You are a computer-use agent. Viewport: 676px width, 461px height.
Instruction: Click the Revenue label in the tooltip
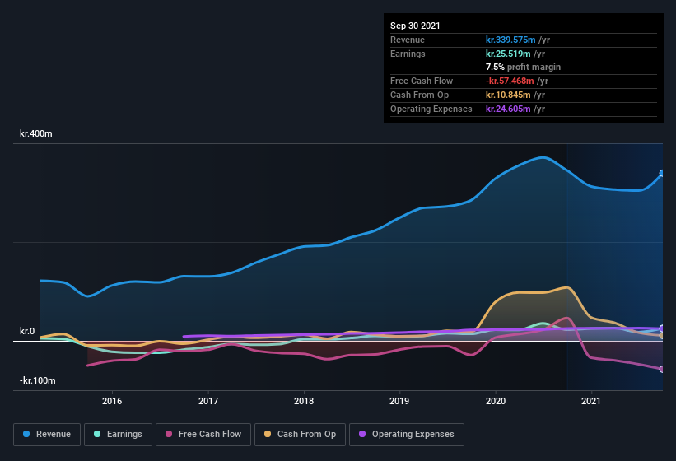coord(408,40)
